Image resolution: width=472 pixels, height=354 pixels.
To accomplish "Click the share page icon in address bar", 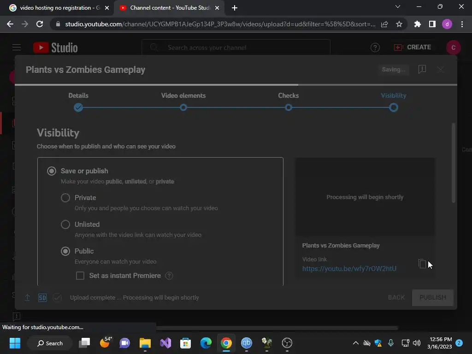I will [x=384, y=24].
